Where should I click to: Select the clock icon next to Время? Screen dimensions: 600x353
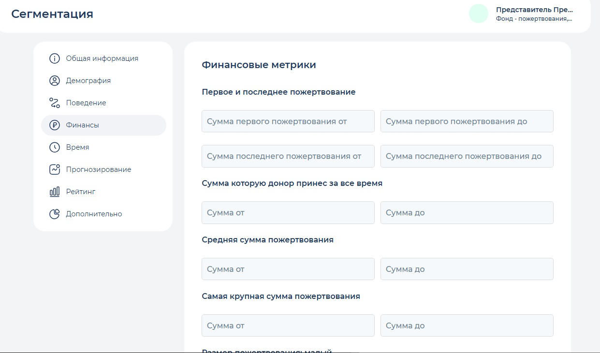[54, 147]
